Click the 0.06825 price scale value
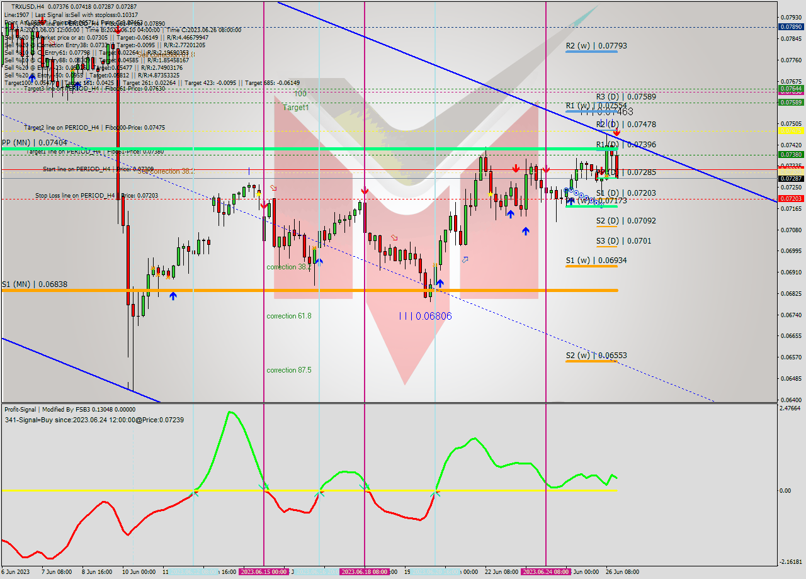 (x=791, y=293)
